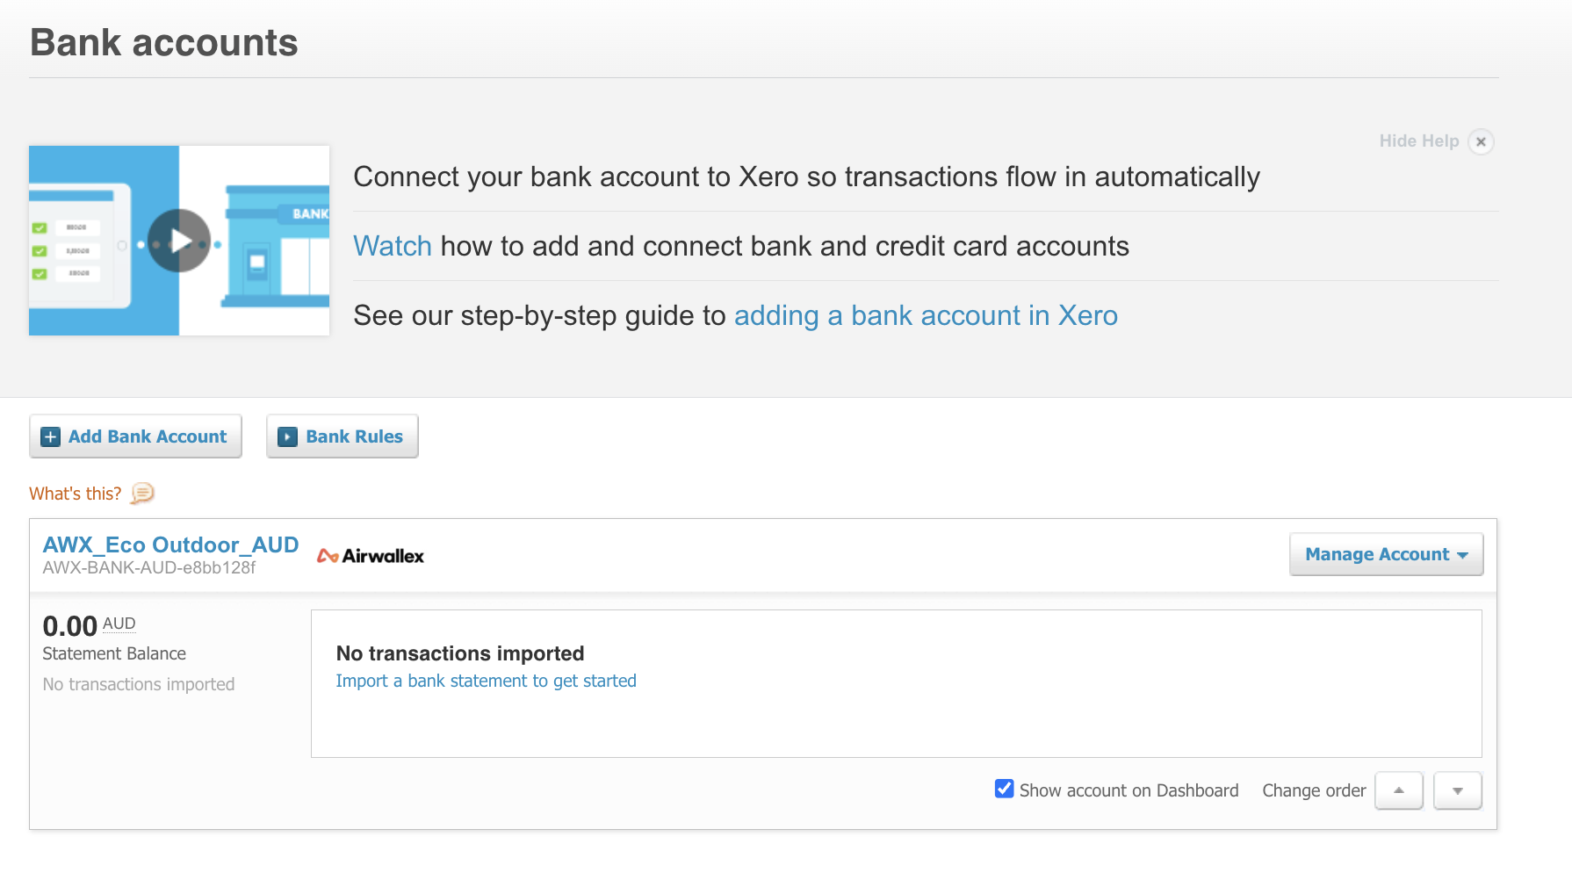Move account down in order
This screenshot has width=1572, height=887.
pos(1458,790)
